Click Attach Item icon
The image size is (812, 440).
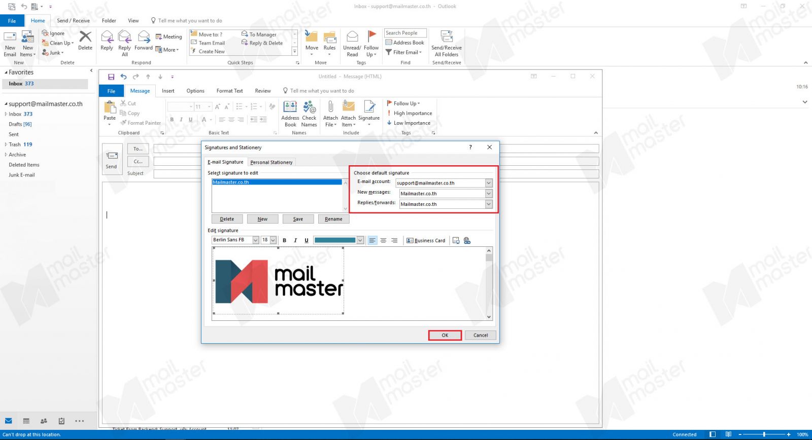(x=349, y=106)
